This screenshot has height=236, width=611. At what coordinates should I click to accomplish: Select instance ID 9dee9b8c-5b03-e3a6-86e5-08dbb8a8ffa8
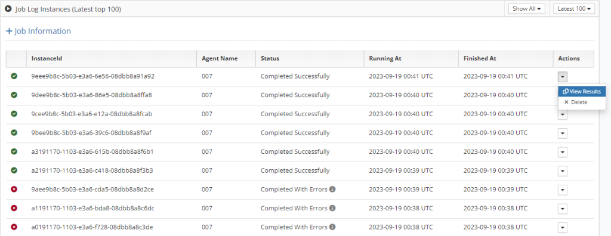coord(91,95)
